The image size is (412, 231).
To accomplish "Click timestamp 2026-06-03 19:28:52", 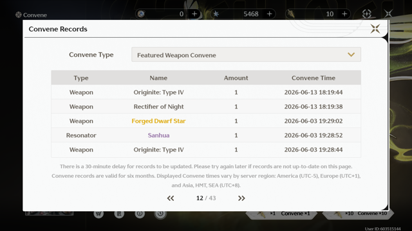I will coord(314,135).
